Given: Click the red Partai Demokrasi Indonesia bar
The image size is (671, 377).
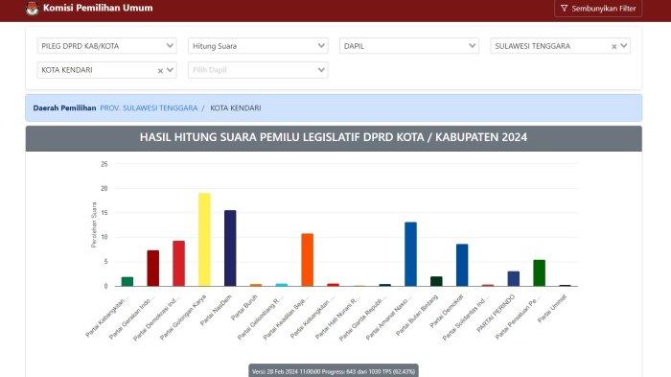Looking at the screenshot, I should coord(179,264).
